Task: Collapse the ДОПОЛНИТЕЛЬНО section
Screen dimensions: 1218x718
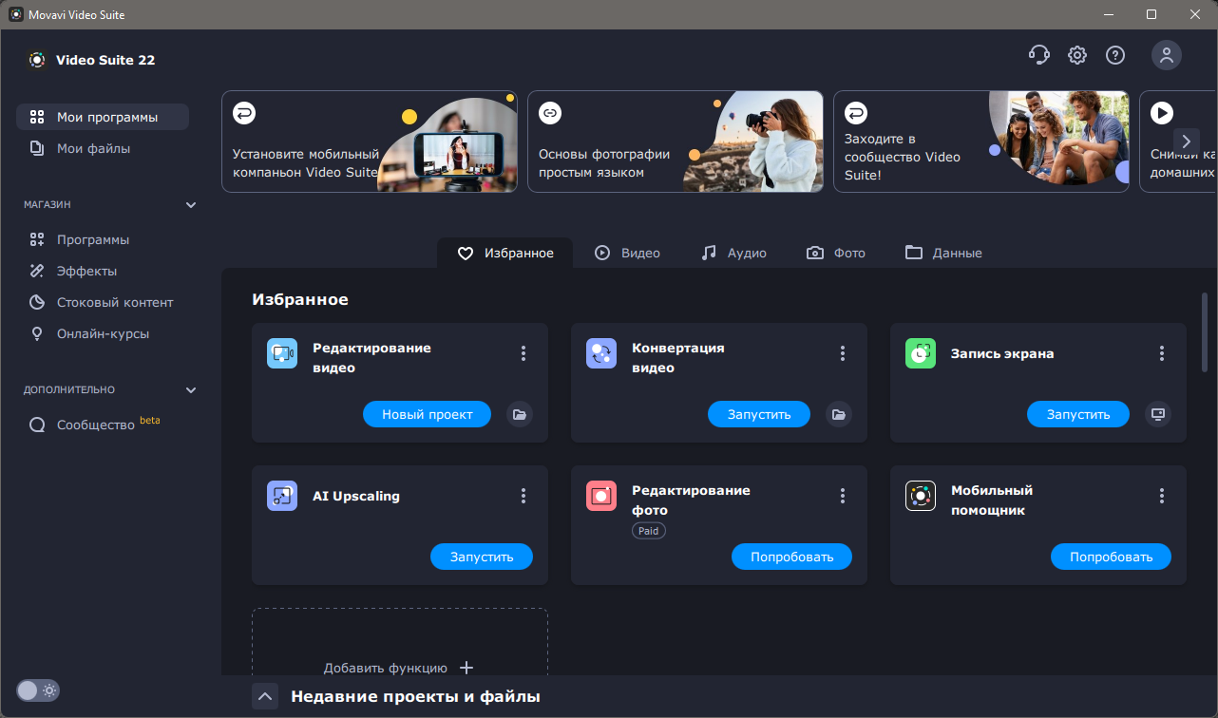Action: tap(191, 390)
